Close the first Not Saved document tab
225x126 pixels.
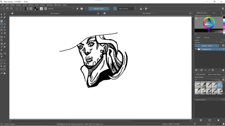pyautogui.click(x=98, y=13)
